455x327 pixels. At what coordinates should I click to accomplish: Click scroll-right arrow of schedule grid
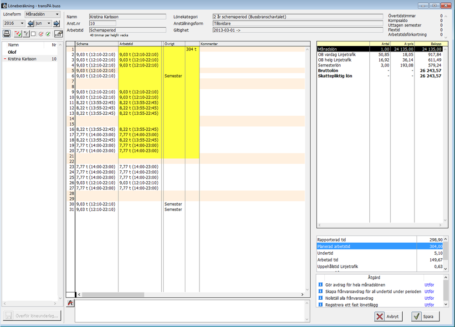(x=302, y=295)
